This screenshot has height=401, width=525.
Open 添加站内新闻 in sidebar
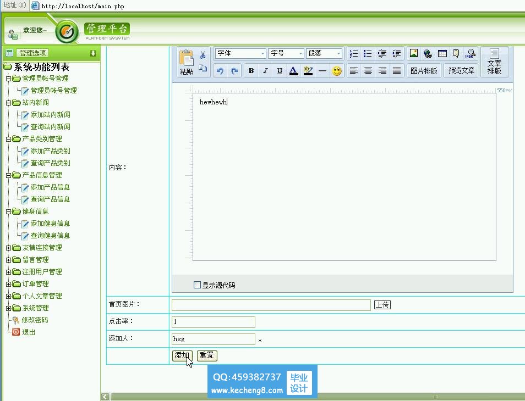(50, 115)
